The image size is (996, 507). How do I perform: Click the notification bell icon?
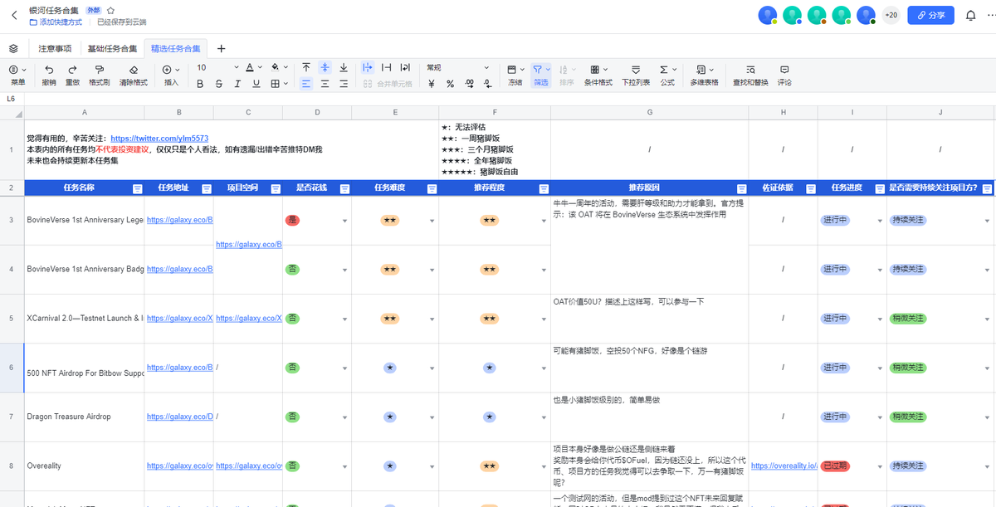[x=970, y=15]
